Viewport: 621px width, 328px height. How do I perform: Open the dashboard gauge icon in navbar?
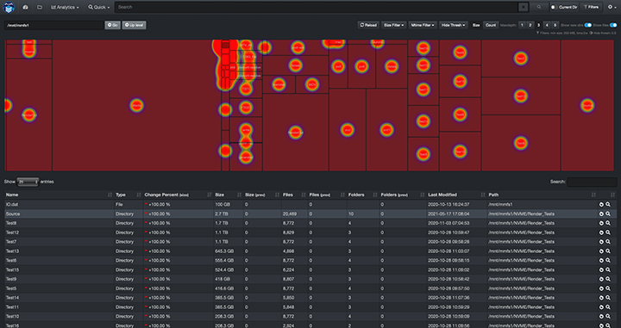pyautogui.click(x=26, y=7)
